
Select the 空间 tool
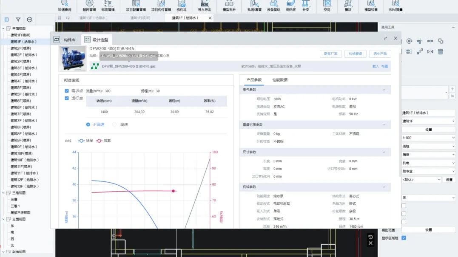327,6
